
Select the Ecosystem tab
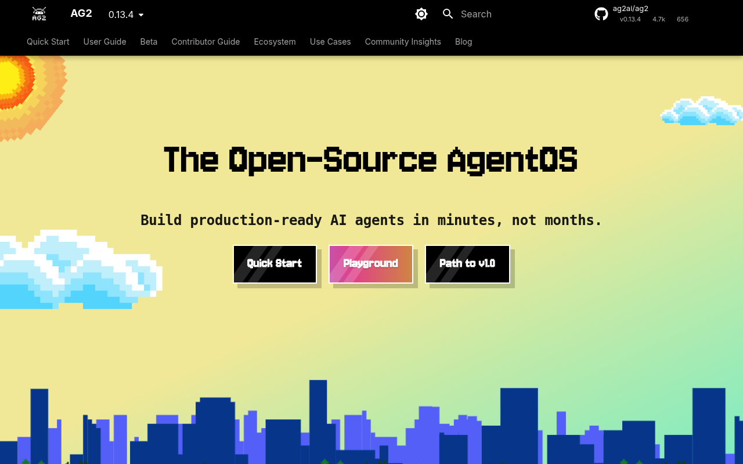pos(275,42)
